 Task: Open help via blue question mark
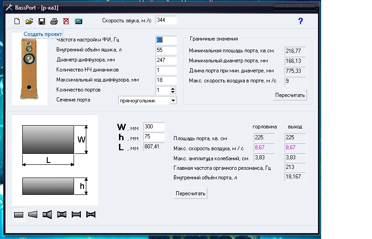[x=300, y=21]
